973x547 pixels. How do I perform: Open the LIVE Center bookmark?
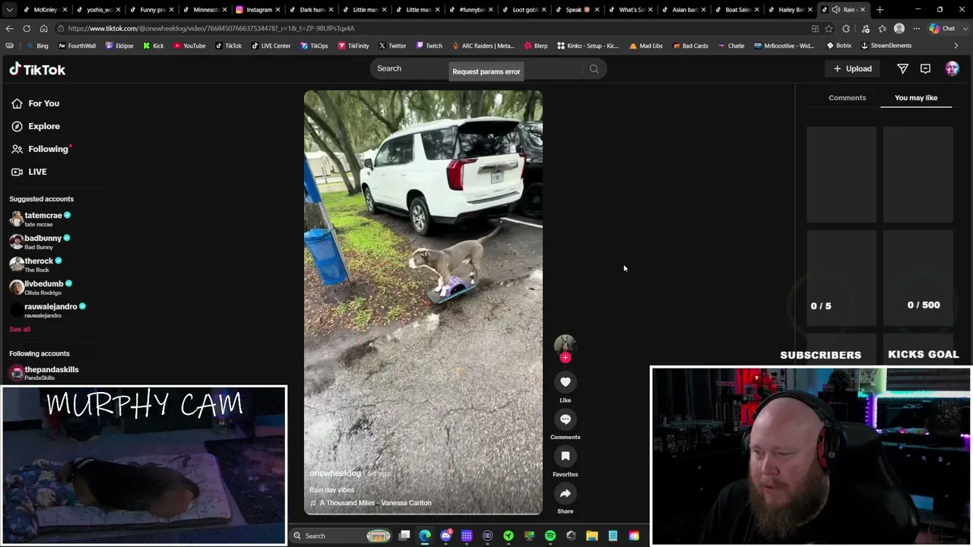coord(270,46)
